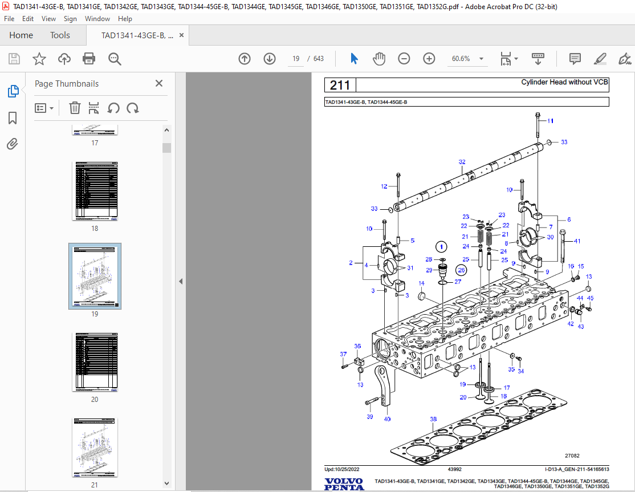
Task: Switch to the Home tab
Action: pyautogui.click(x=21, y=35)
